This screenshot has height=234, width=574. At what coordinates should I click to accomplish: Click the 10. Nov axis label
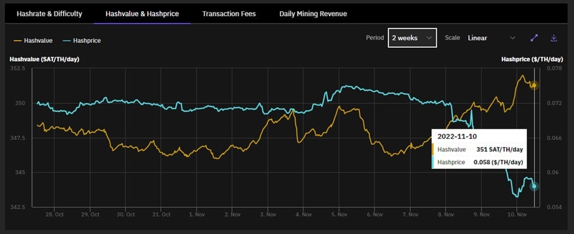pos(516,214)
